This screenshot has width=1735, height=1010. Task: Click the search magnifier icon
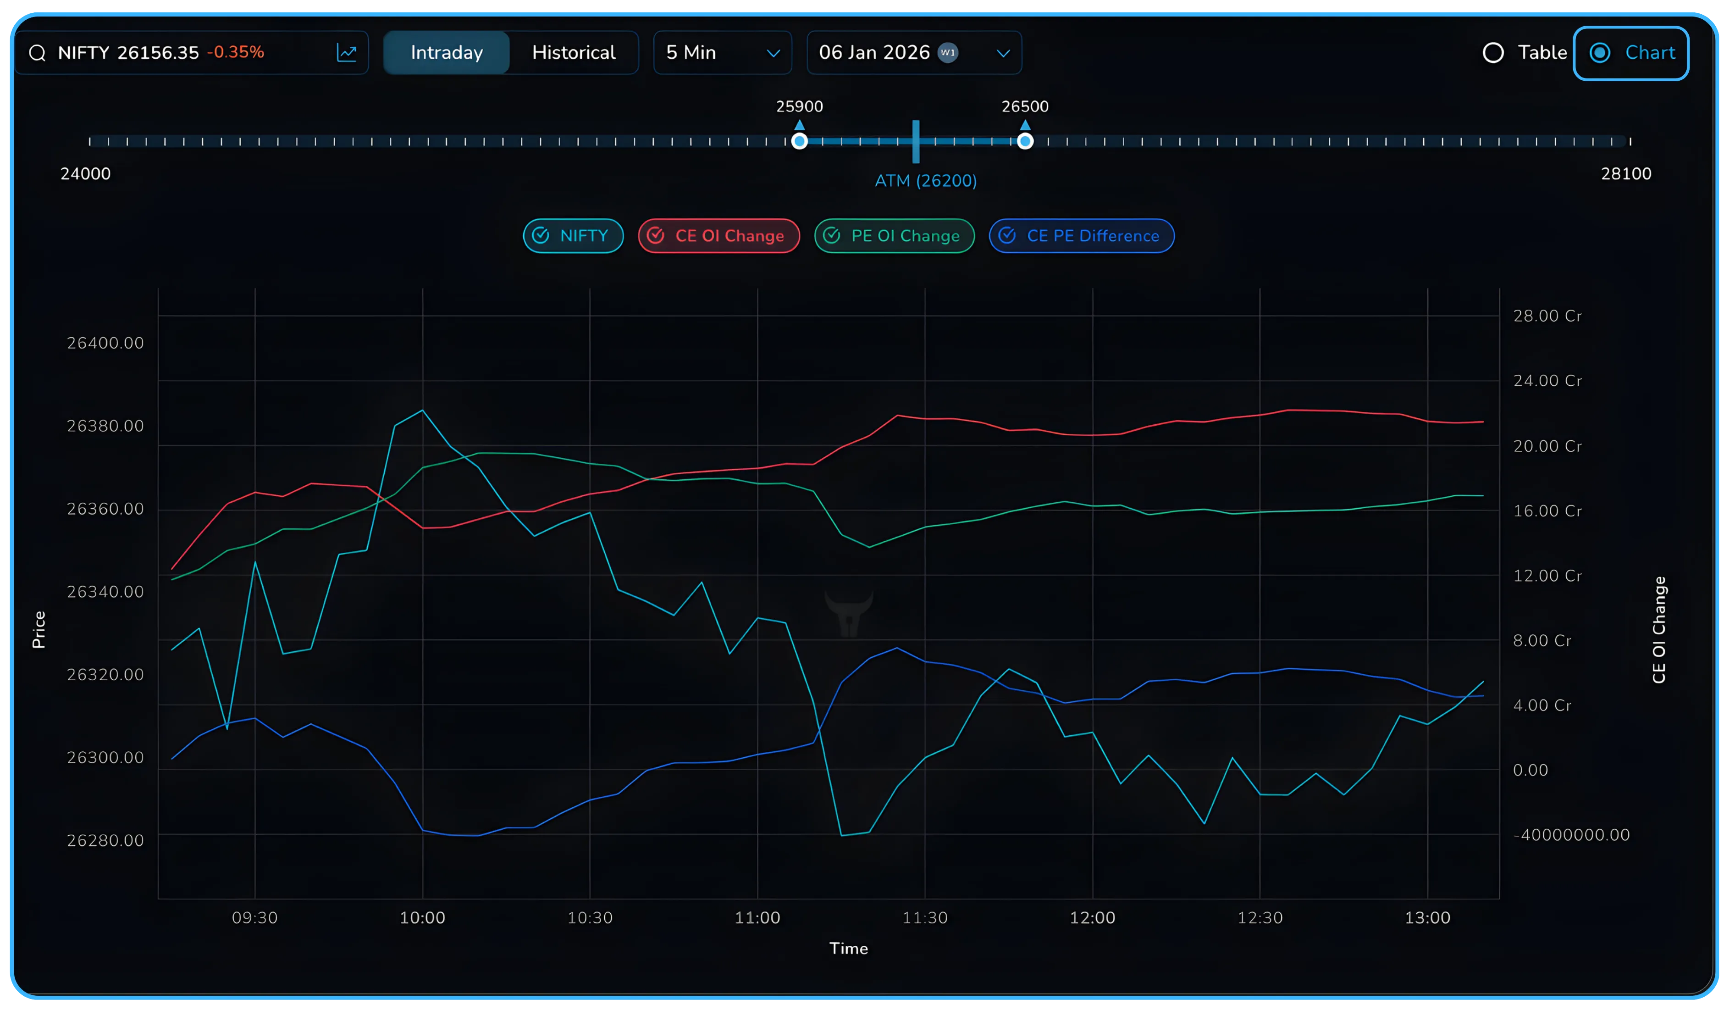click(38, 52)
